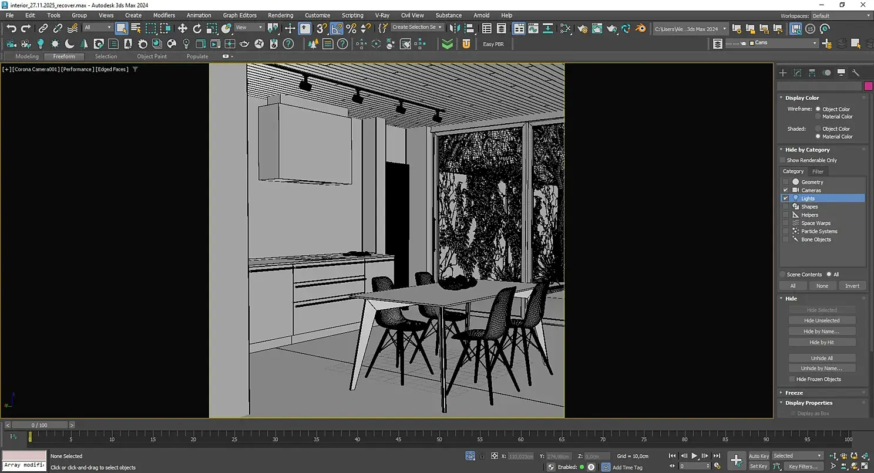This screenshot has height=473, width=874.
Task: Click the Corona sun icon
Action: click(x=55, y=44)
